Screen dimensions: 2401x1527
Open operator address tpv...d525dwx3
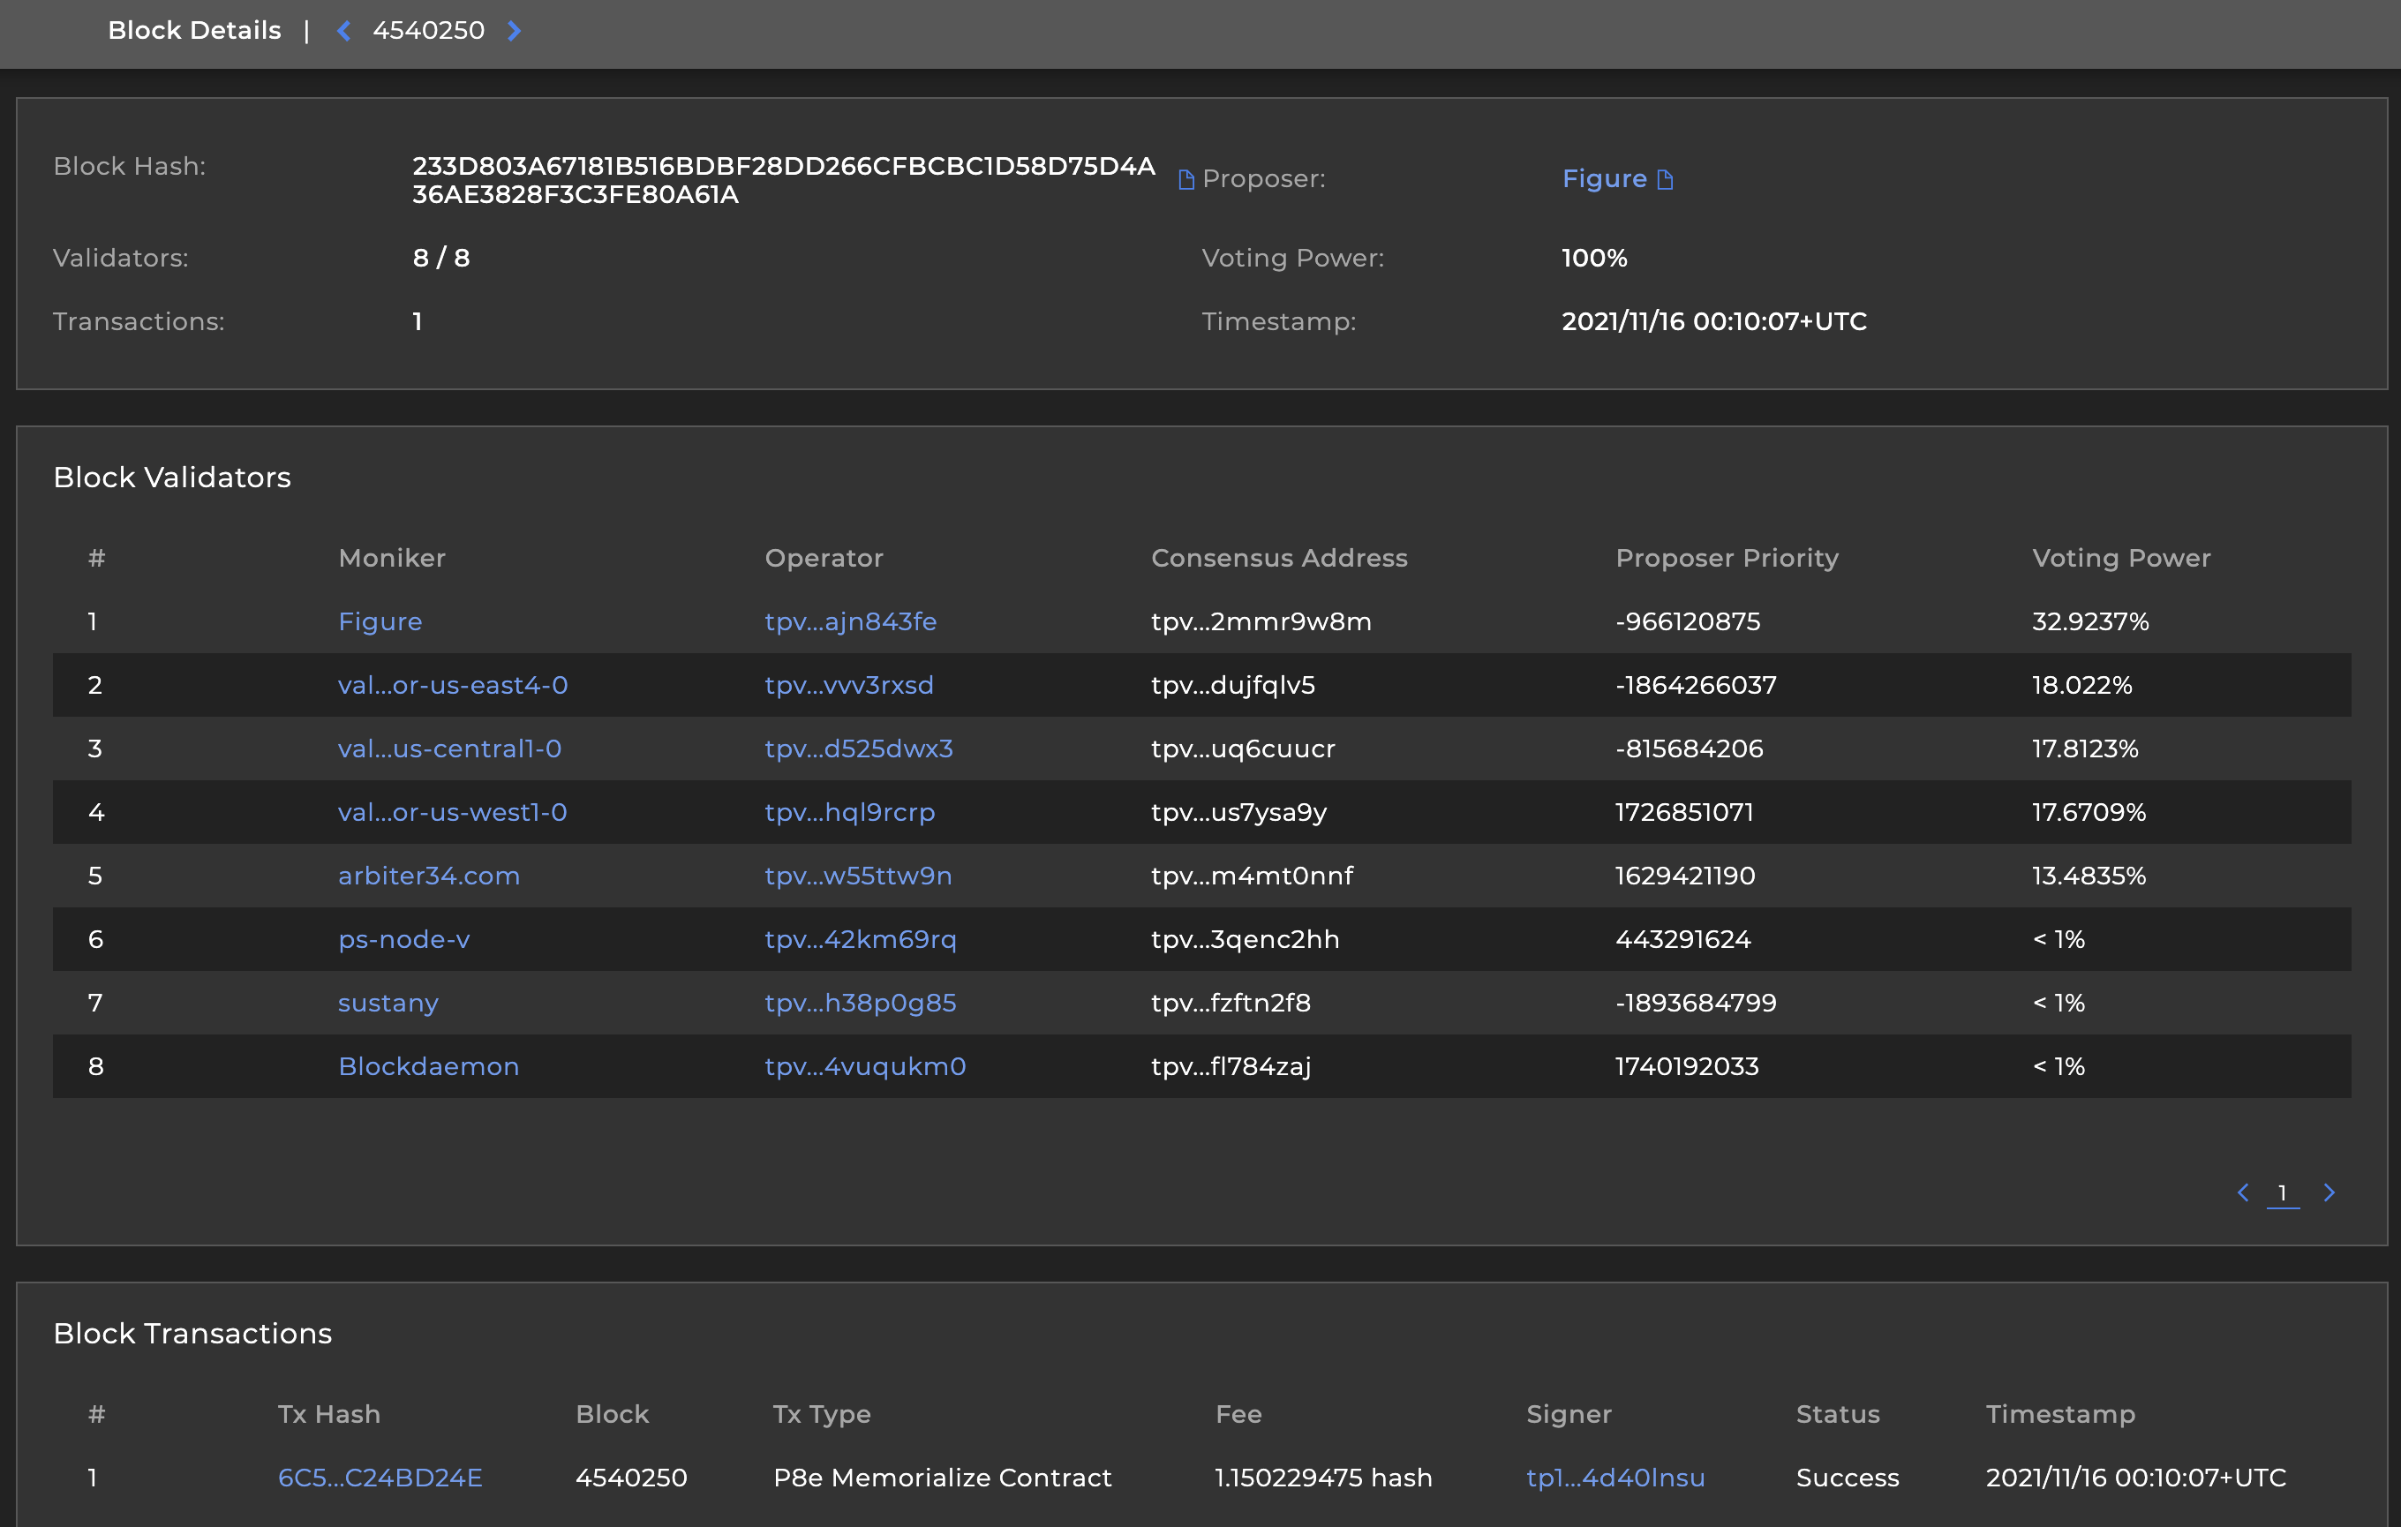point(859,748)
